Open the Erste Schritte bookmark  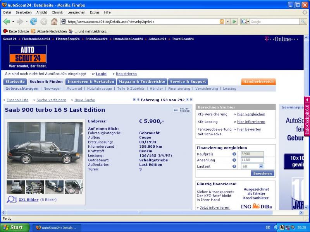16,31
